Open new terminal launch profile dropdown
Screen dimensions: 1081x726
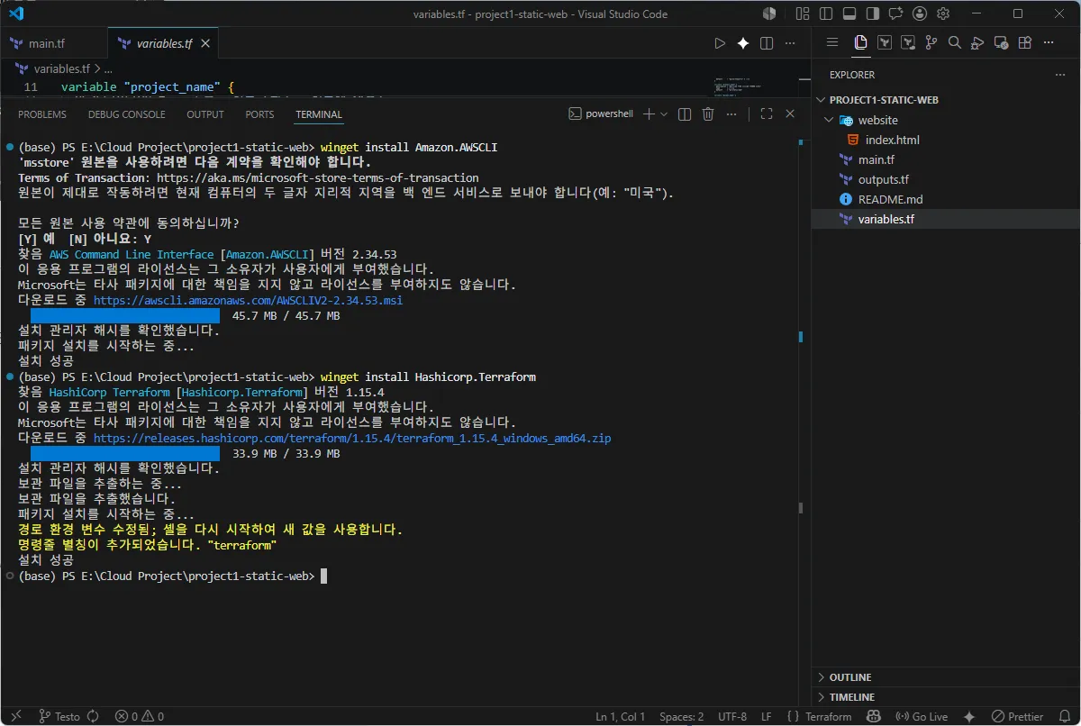coord(664,114)
